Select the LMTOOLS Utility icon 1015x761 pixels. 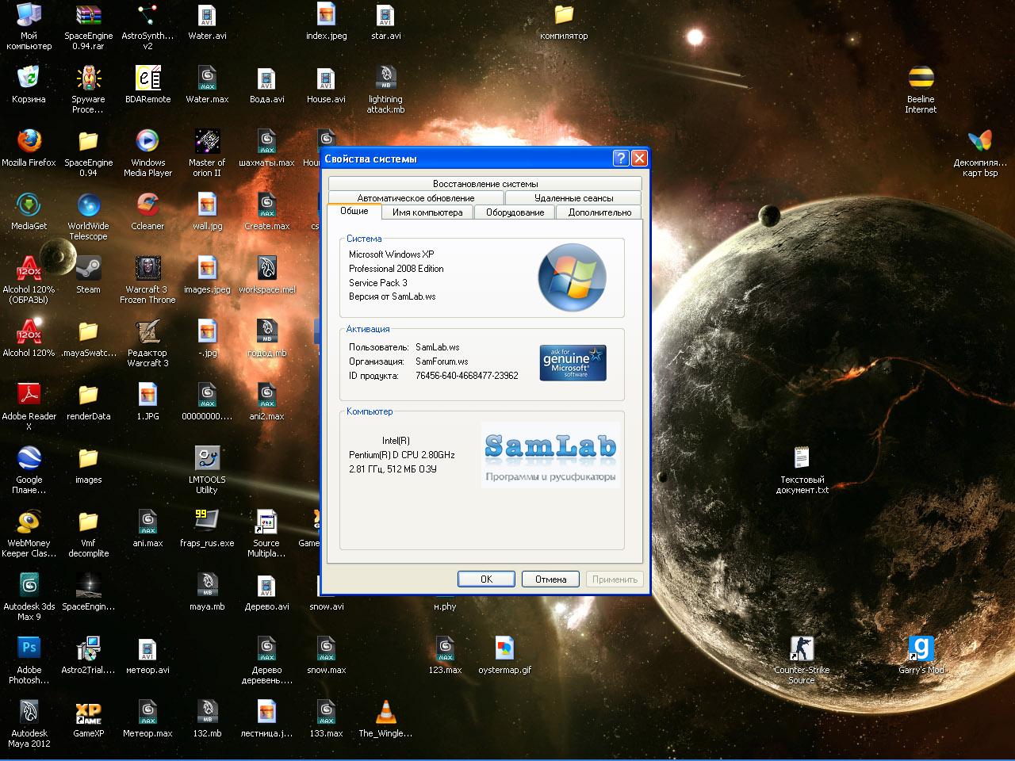click(207, 458)
